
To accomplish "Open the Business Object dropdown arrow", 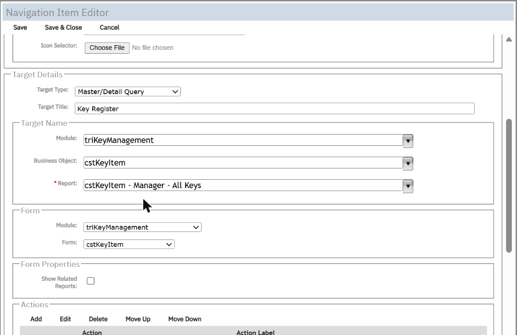I will click(x=408, y=164).
